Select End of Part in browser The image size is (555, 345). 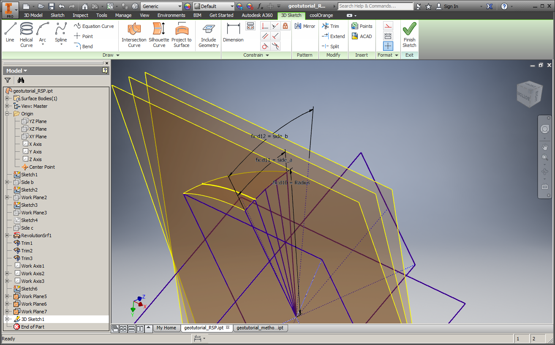coord(29,327)
